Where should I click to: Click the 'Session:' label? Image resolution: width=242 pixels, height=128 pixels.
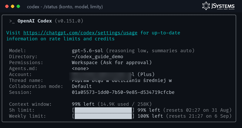point(20,92)
